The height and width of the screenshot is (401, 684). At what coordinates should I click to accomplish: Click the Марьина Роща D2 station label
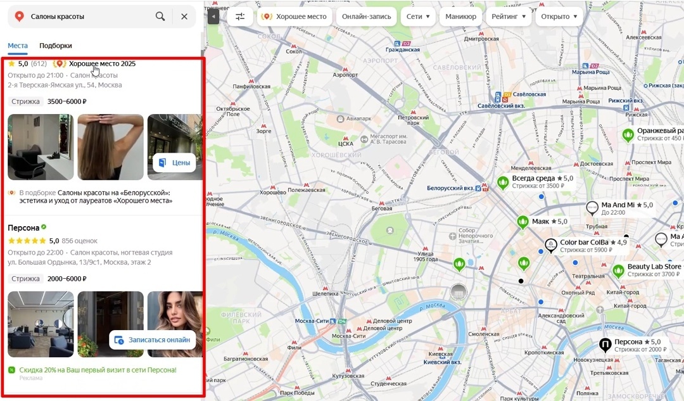point(591,72)
